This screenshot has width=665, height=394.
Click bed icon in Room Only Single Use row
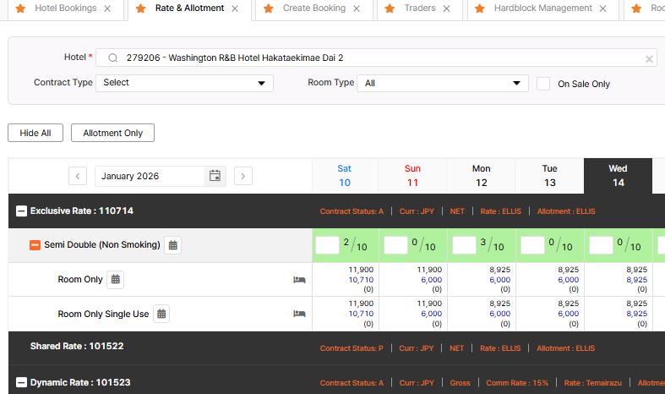point(299,314)
